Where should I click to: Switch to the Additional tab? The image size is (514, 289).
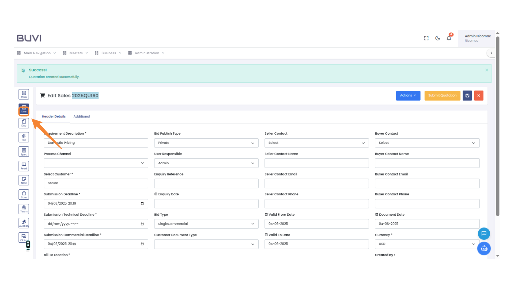click(82, 116)
